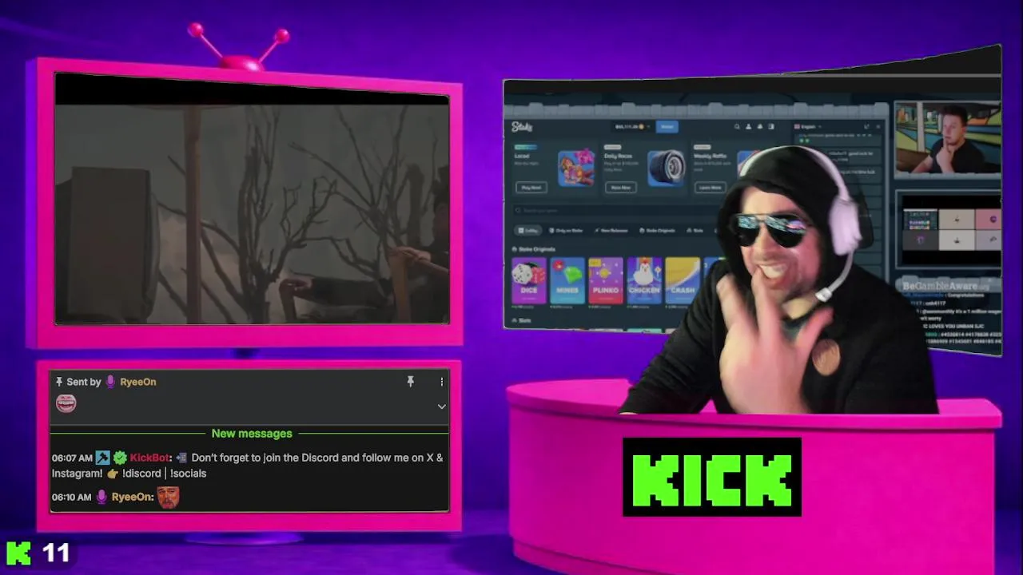The image size is (1023, 575).
Task: Open the Plinko game tile
Action: pyautogui.click(x=605, y=280)
